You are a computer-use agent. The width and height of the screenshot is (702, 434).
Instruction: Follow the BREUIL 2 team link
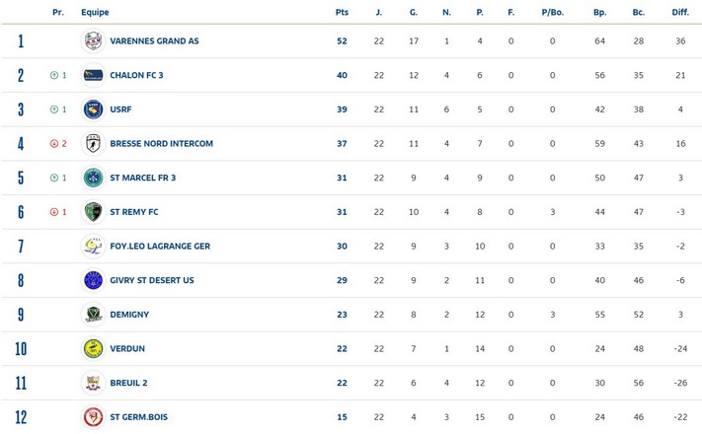128,383
